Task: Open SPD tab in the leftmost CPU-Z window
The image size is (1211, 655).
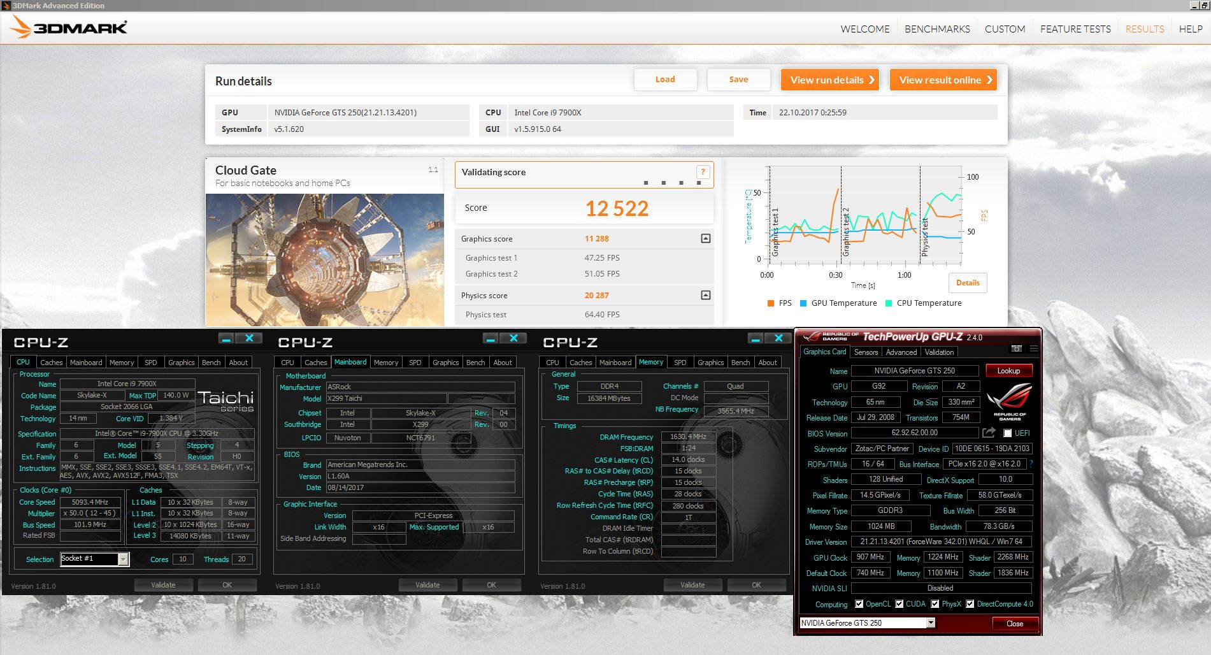Action: click(x=151, y=363)
